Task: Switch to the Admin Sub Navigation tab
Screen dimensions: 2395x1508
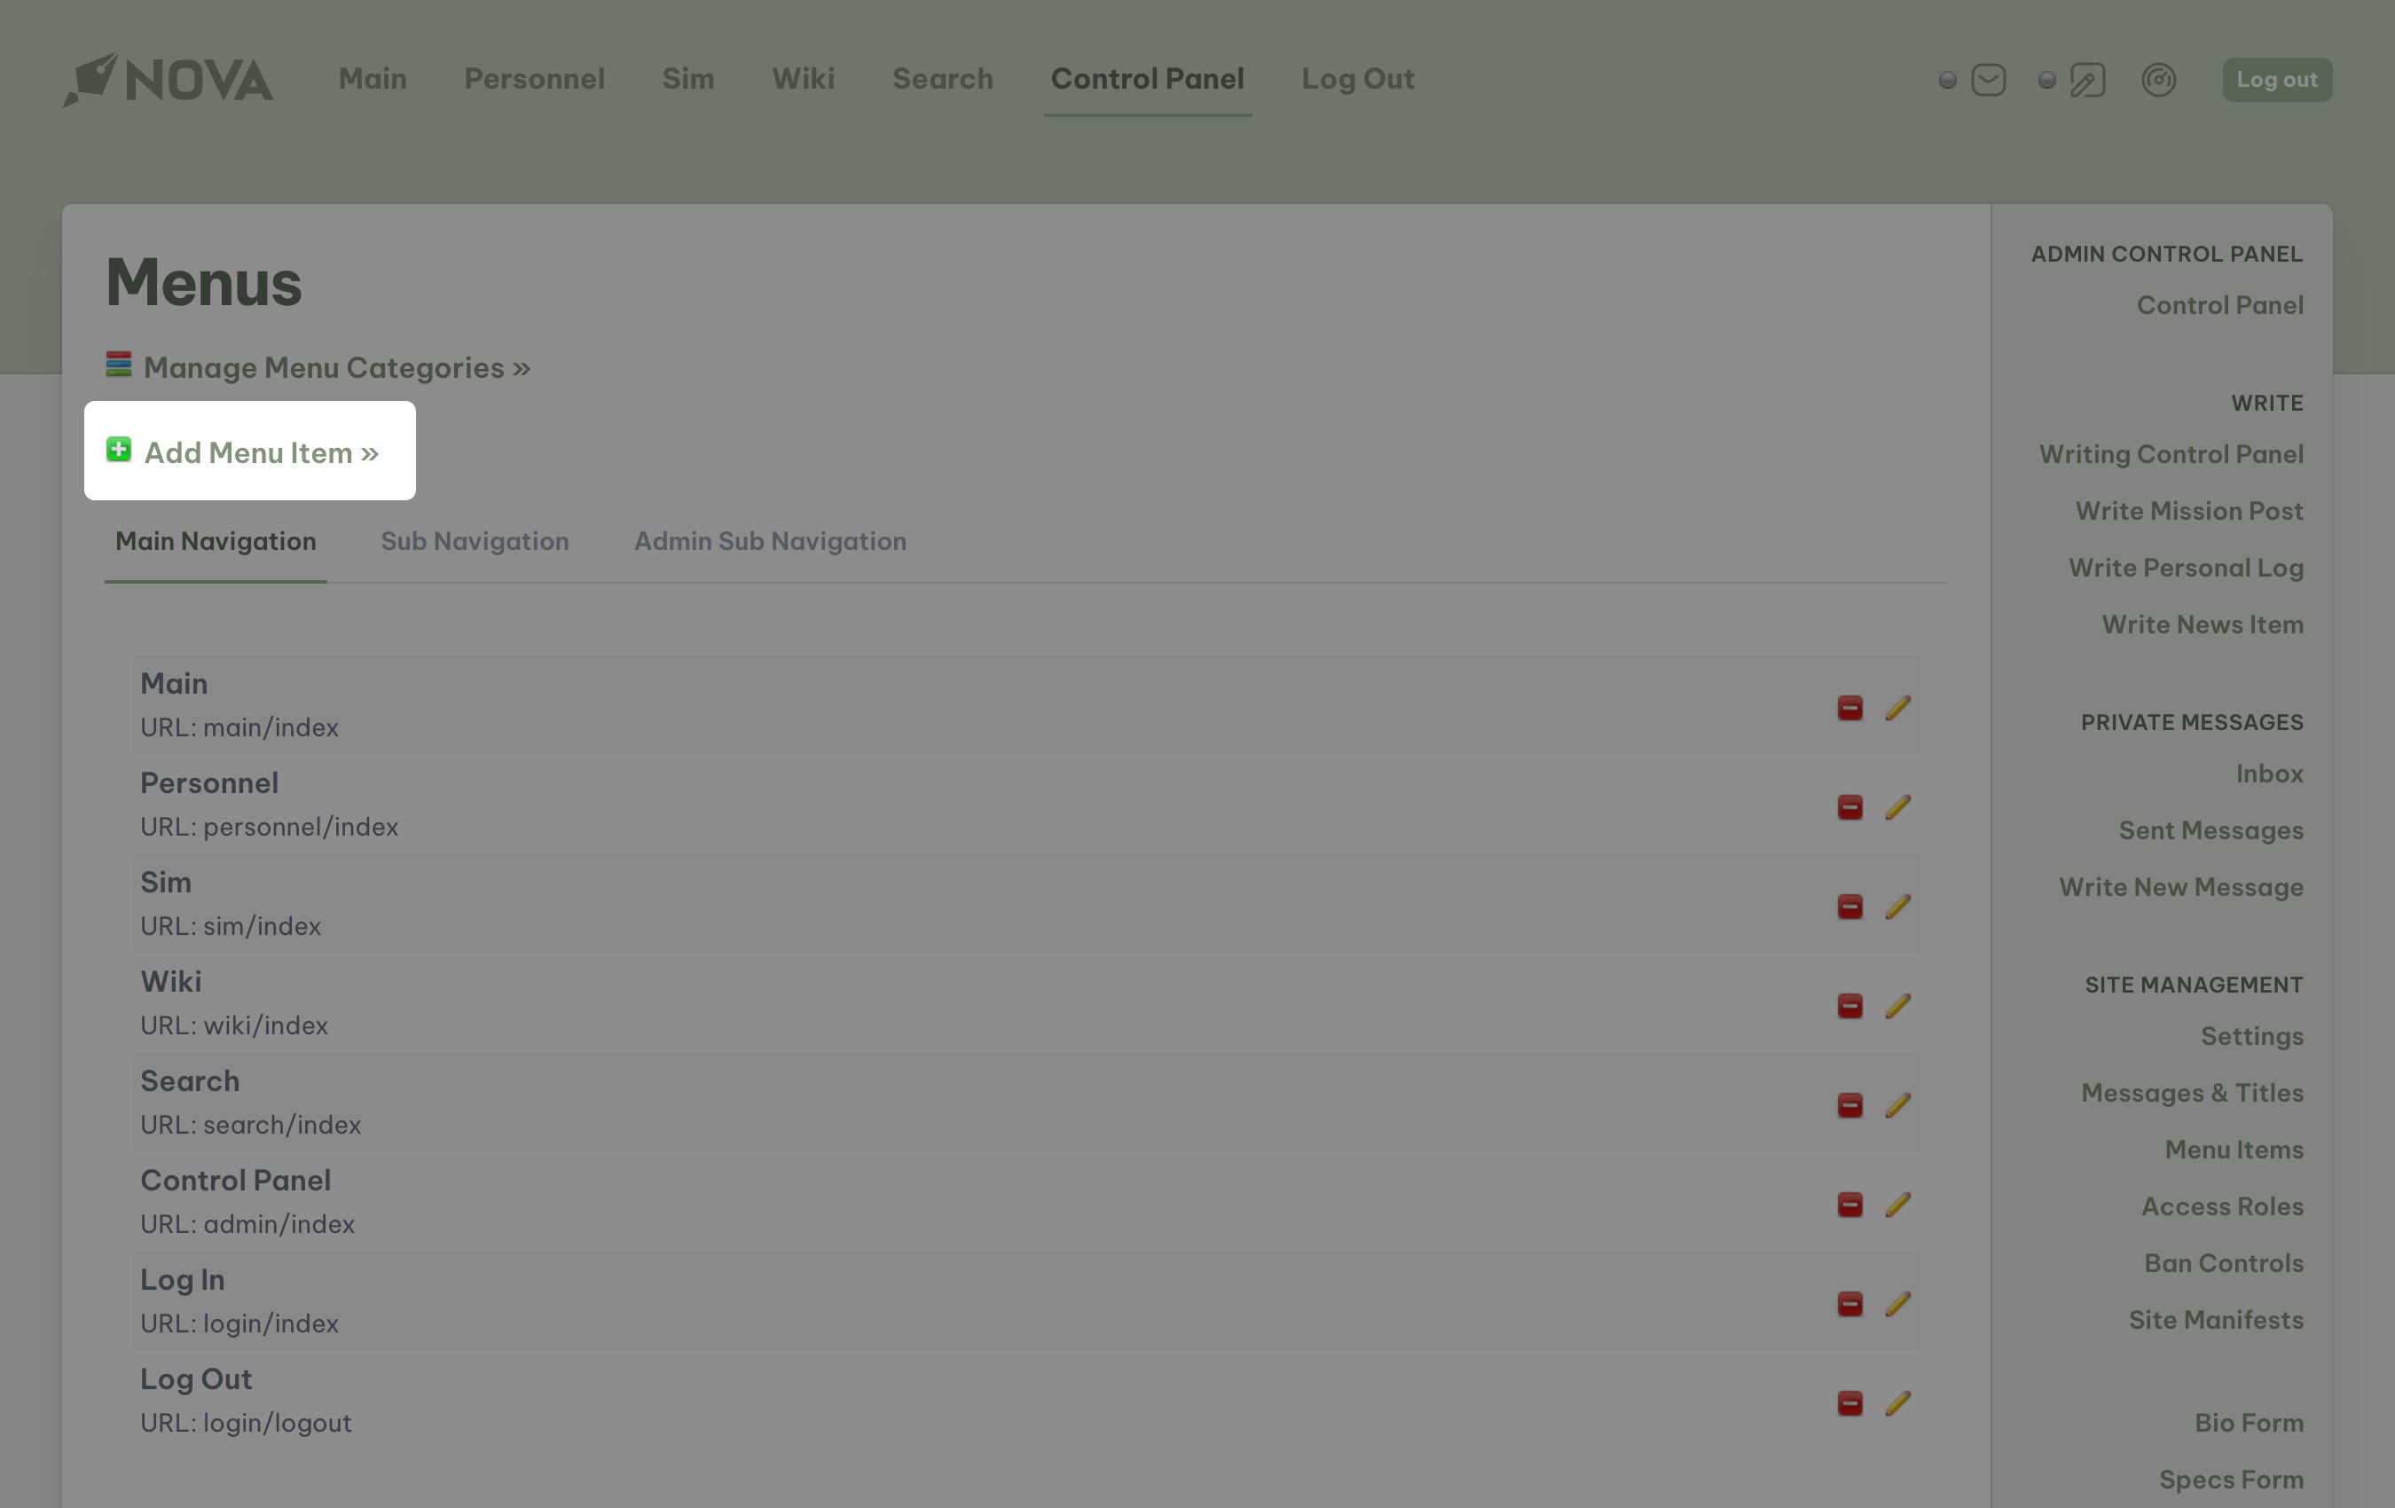Action: point(769,541)
